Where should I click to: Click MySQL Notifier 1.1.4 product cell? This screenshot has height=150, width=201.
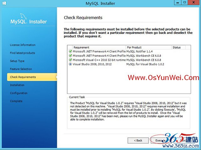pyautogui.click(x=139, y=51)
